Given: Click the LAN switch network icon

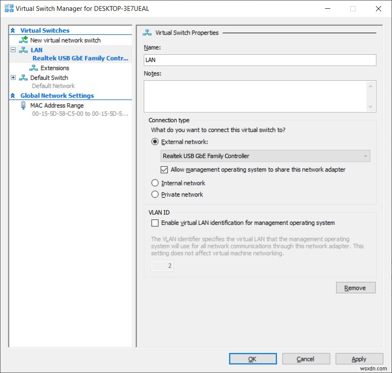Looking at the screenshot, I should [23, 50].
